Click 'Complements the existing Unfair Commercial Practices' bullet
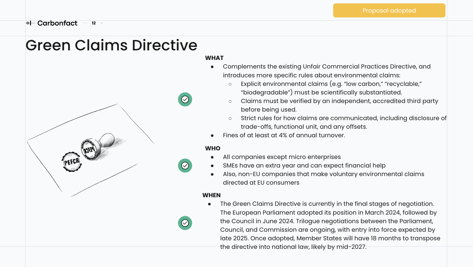Image resolution: width=473 pixels, height=267 pixels. pyautogui.click(x=327, y=71)
